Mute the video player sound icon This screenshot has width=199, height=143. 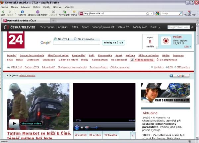pyautogui.click(x=87, y=127)
